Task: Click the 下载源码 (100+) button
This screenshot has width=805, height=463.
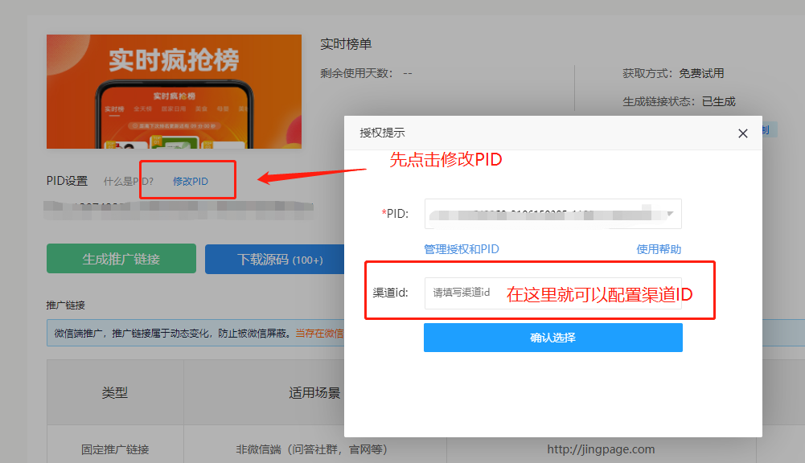Action: tap(274, 259)
